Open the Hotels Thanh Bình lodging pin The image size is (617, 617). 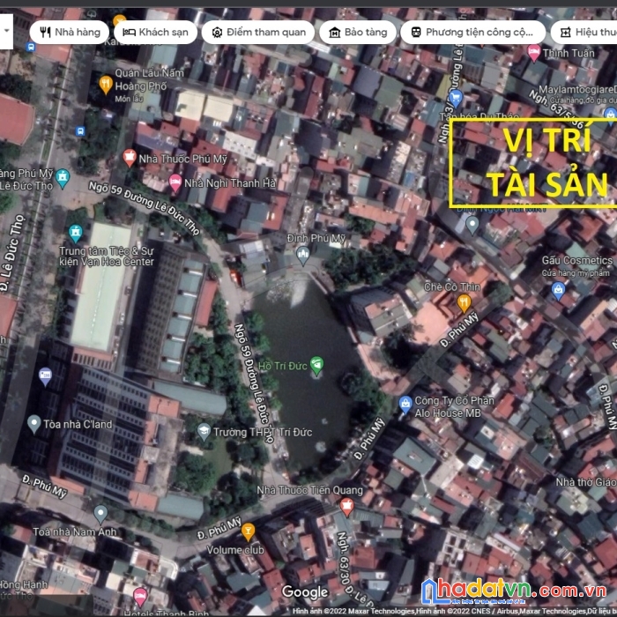coord(139,597)
